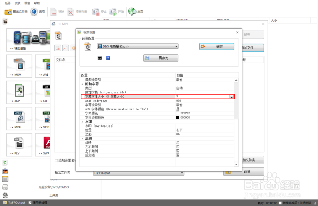Open the output folder toolbar icon
The image size is (318, 206).
point(8,12)
